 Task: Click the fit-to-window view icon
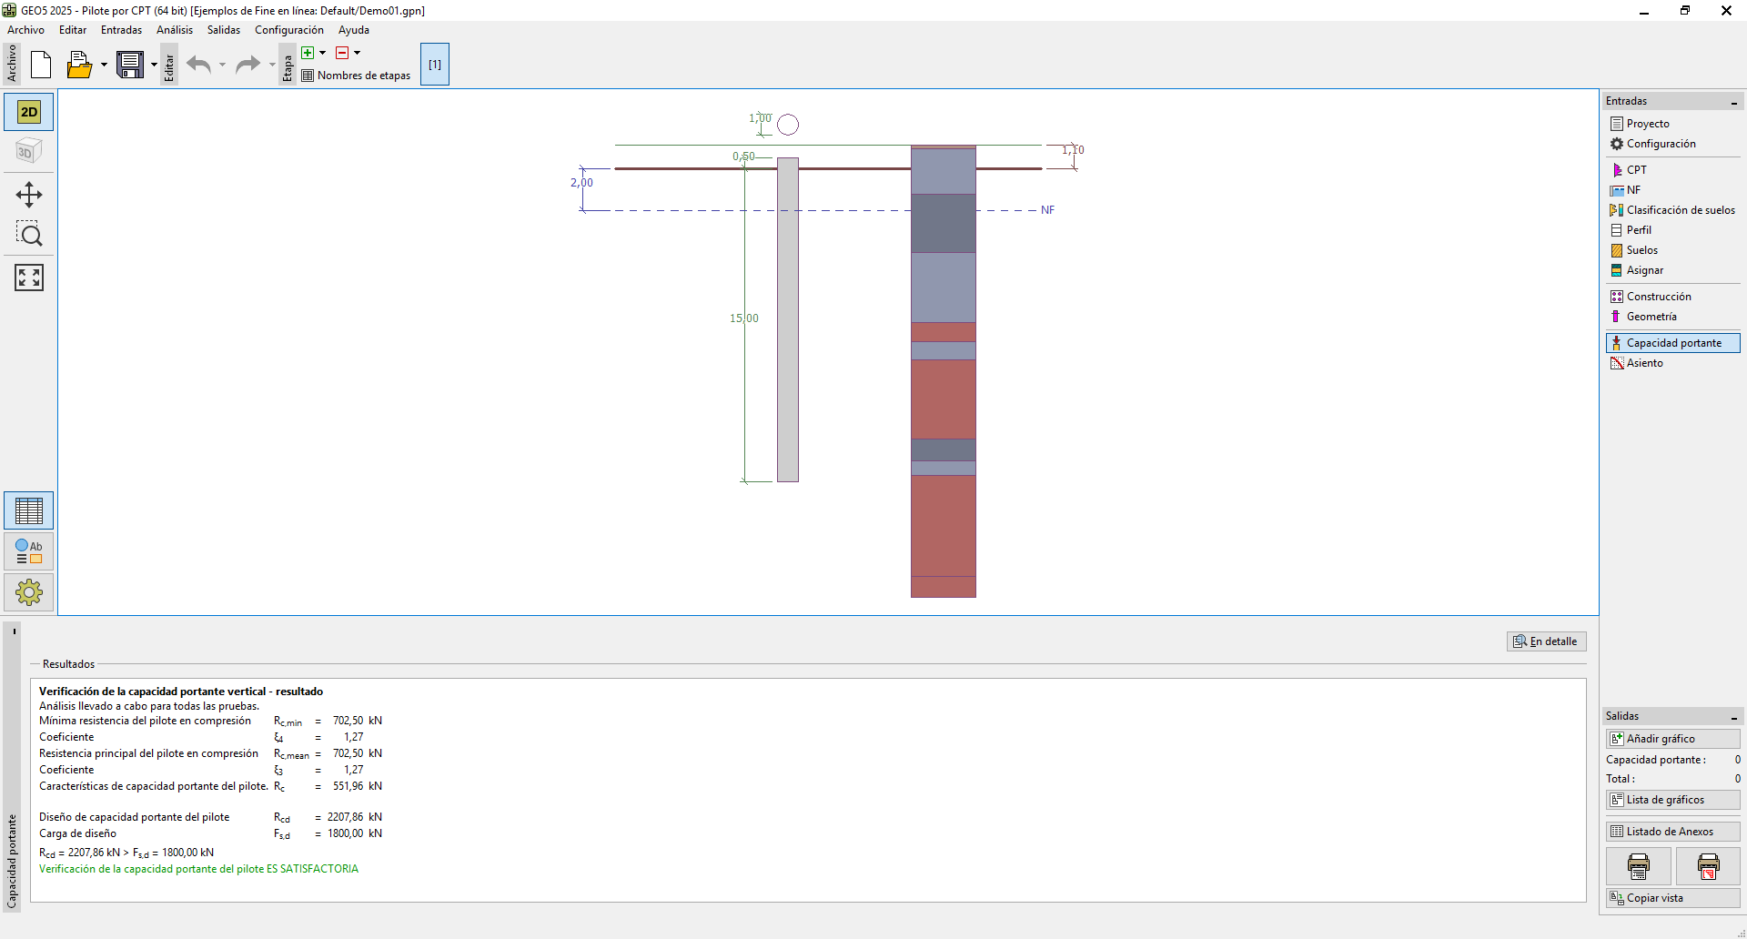[x=29, y=278]
